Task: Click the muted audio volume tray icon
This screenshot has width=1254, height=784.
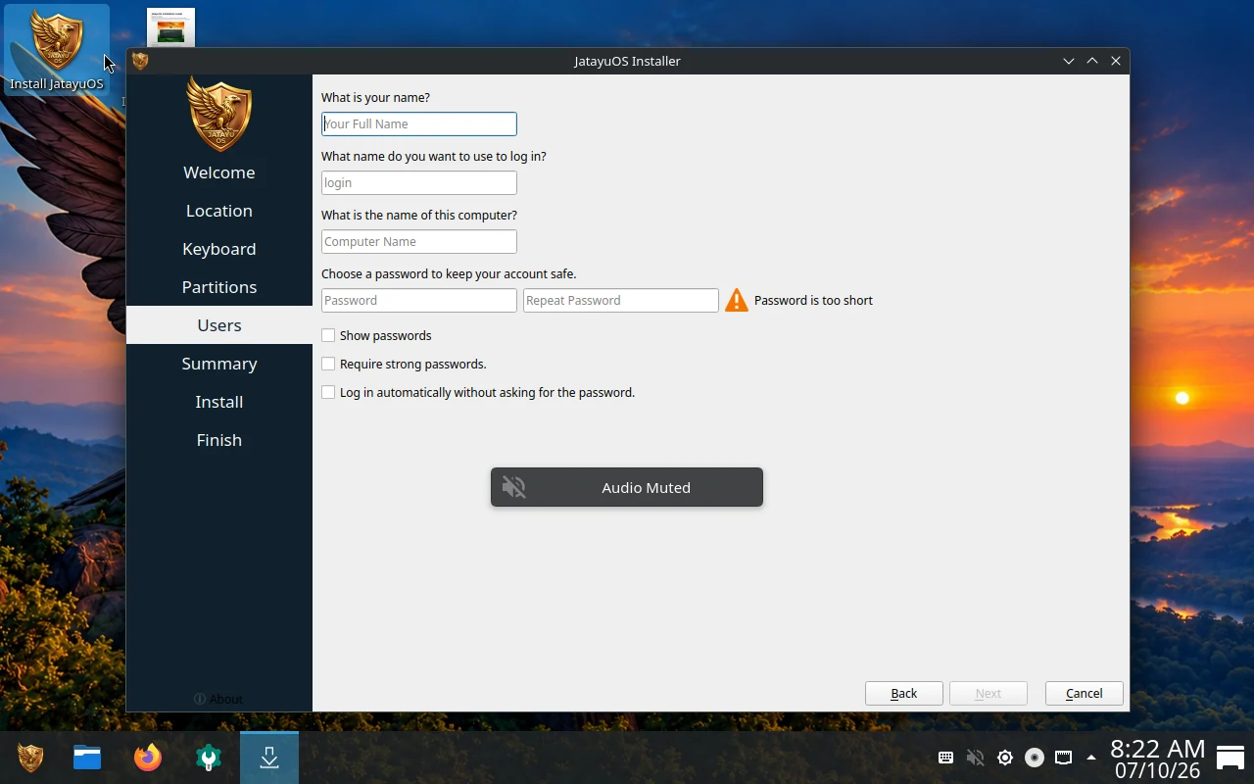Action: tap(975, 758)
